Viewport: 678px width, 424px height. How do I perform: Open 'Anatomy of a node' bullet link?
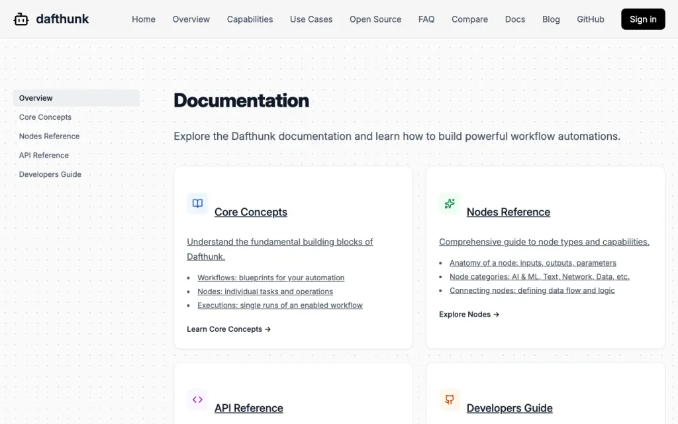(x=533, y=263)
